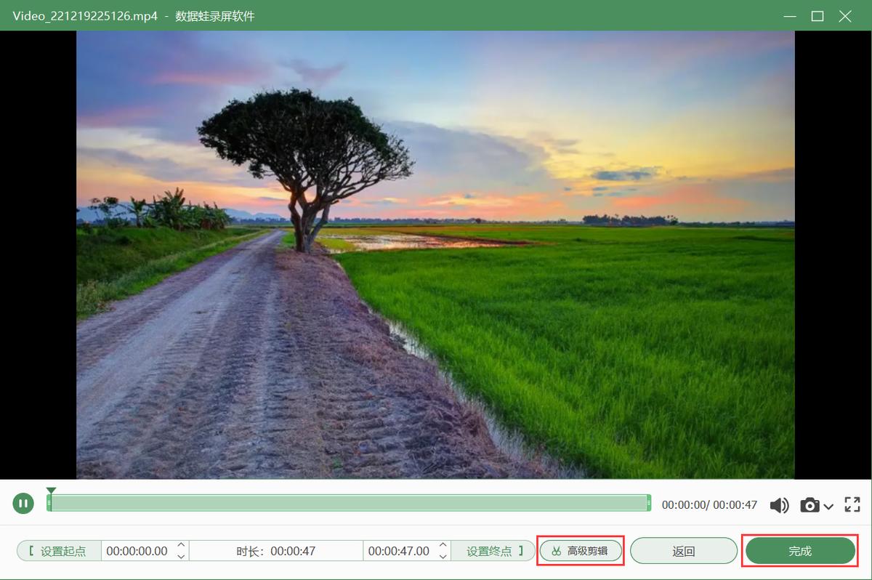Click the 设置终点 button
The image size is (872, 580).
[x=493, y=551]
